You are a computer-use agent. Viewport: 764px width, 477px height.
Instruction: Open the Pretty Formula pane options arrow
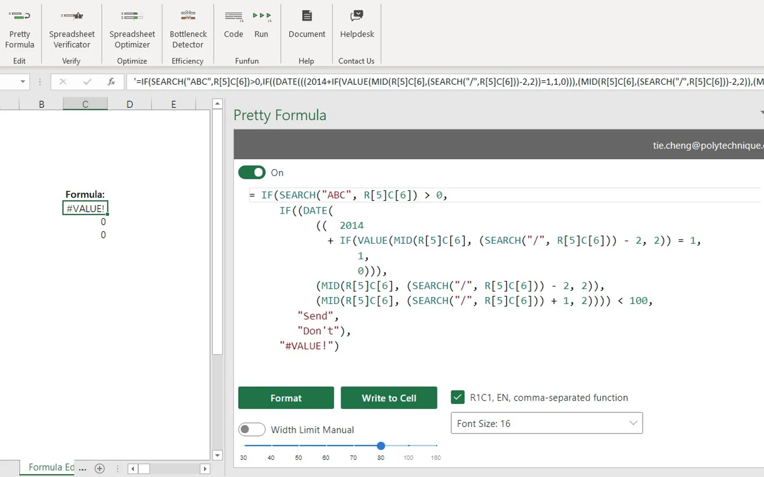click(x=761, y=113)
